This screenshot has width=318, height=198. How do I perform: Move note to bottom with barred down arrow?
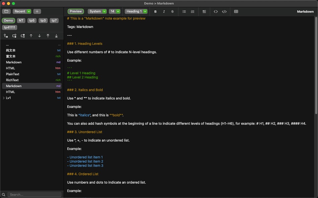point(56,36)
